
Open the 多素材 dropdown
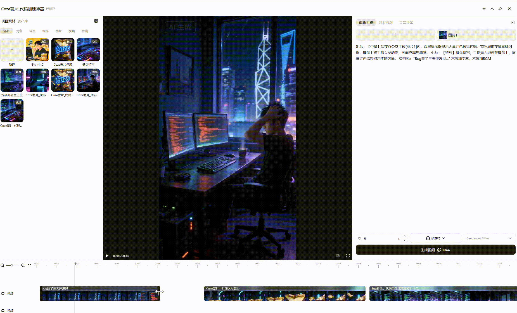[x=435, y=238]
